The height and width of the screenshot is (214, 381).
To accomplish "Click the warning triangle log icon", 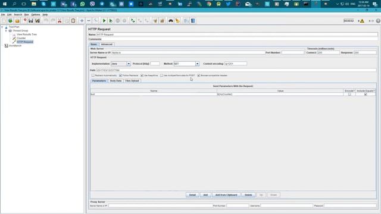I will pyautogui.click(x=362, y=21).
